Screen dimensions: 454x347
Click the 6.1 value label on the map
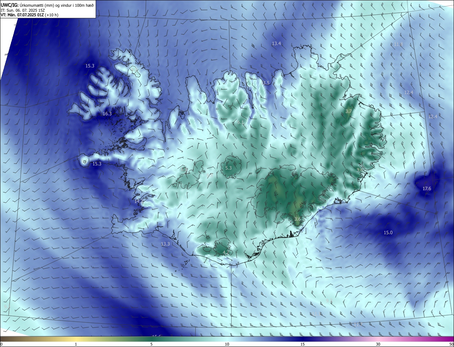click(240, 122)
